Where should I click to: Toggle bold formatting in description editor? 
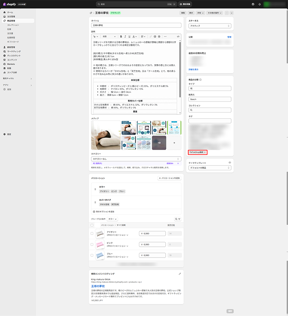pyautogui.click(x=121, y=36)
